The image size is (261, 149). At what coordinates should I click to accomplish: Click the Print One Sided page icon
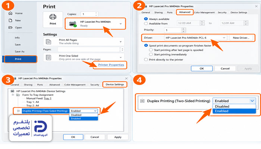point(48,57)
